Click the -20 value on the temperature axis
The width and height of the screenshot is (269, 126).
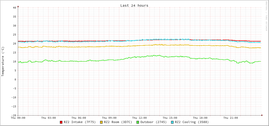tap(13, 115)
